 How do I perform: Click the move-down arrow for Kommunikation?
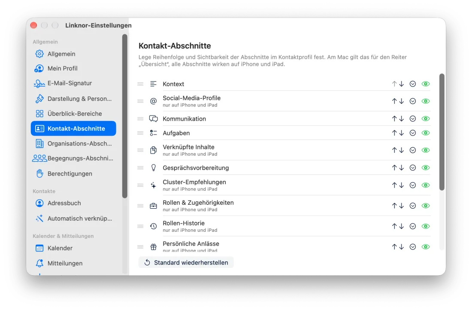pyautogui.click(x=402, y=119)
